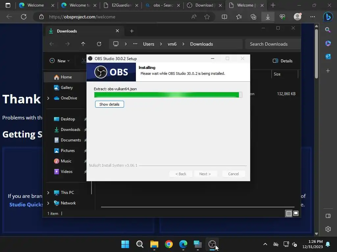Screen dimensions: 337x252
Task: Refresh the Downloads folder view
Action: point(99,44)
